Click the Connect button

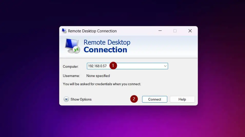pos(154,99)
